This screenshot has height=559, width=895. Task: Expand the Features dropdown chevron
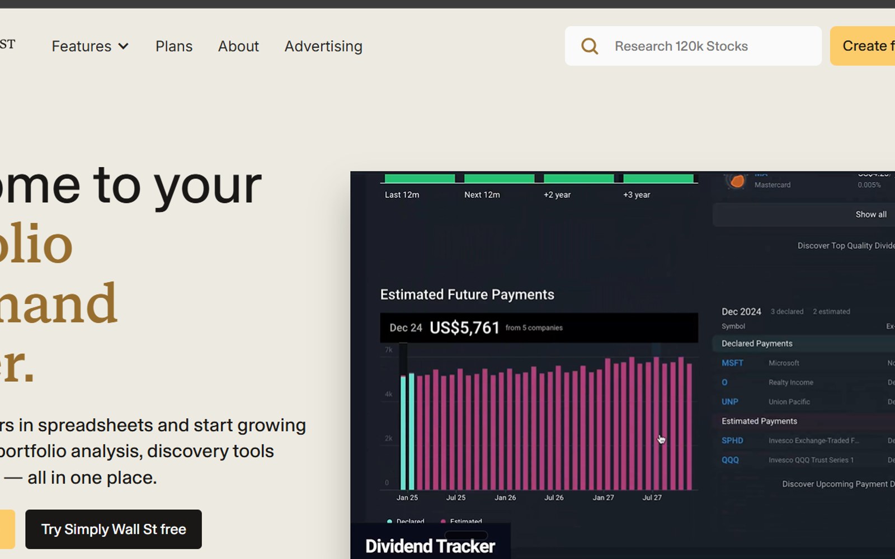[124, 46]
